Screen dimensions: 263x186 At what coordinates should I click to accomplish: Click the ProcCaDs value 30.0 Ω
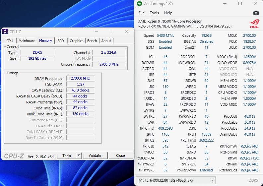249,122
